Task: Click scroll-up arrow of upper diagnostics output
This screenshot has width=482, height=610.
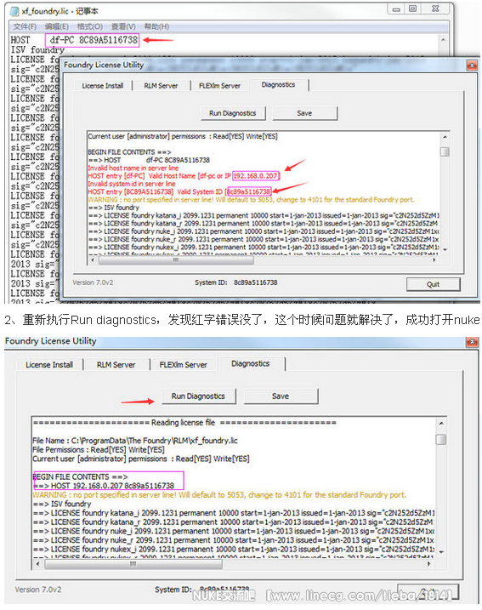Action: point(445,137)
